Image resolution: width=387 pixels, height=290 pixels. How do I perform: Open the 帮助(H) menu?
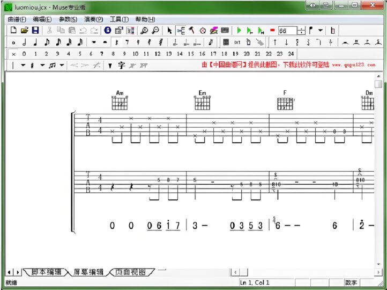[145, 19]
